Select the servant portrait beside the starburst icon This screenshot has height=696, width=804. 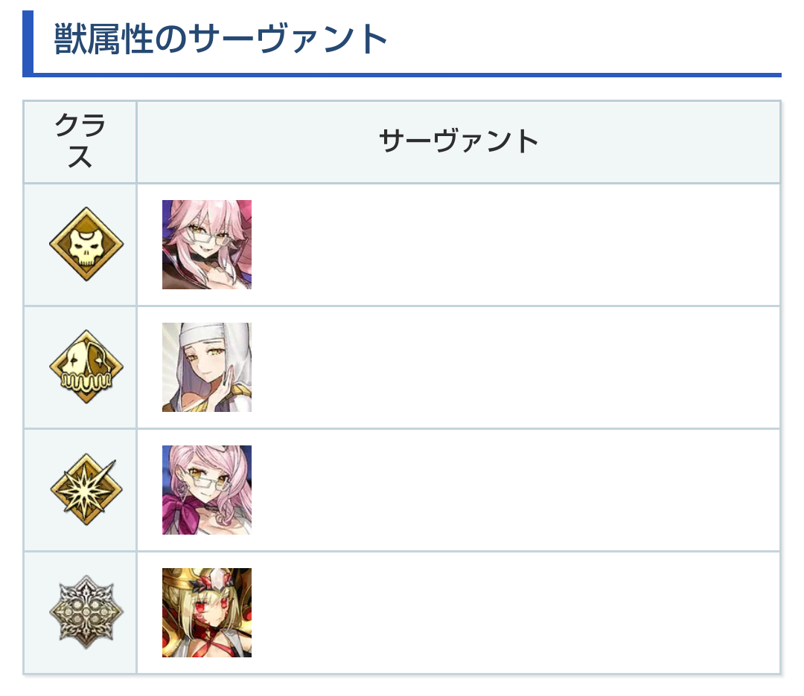207,489
